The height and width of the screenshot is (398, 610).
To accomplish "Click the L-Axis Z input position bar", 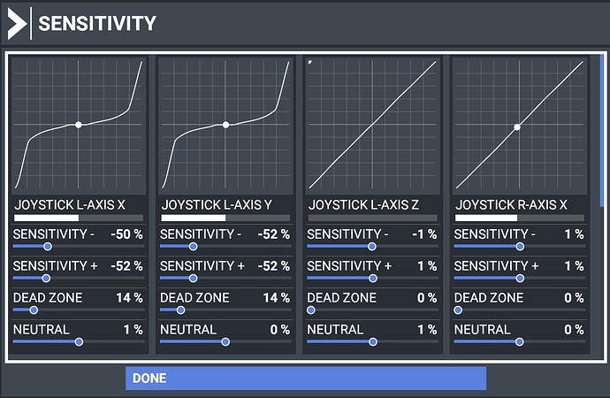I will (x=373, y=218).
